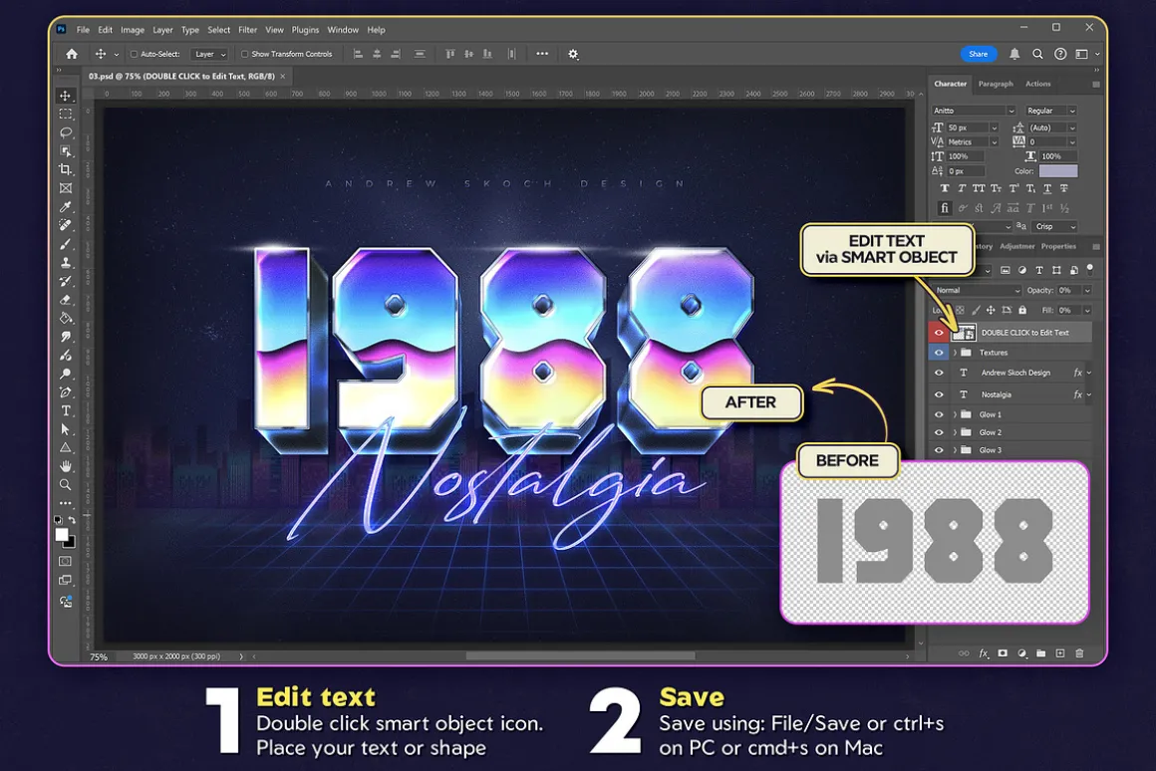Open the Window menu

[343, 30]
